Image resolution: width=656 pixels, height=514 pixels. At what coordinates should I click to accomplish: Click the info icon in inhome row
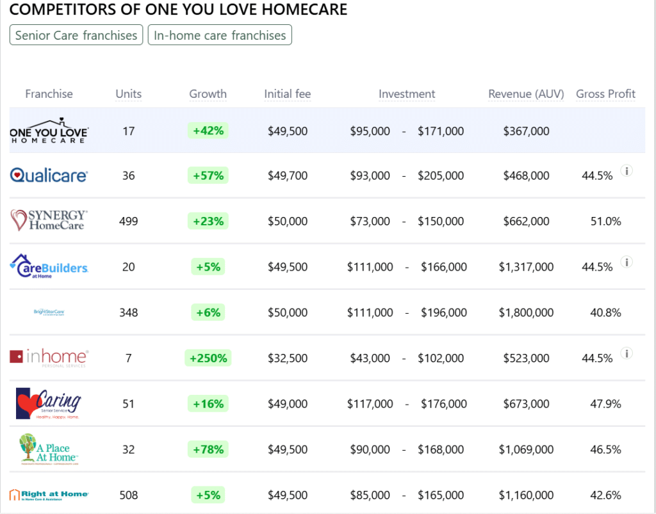click(627, 353)
